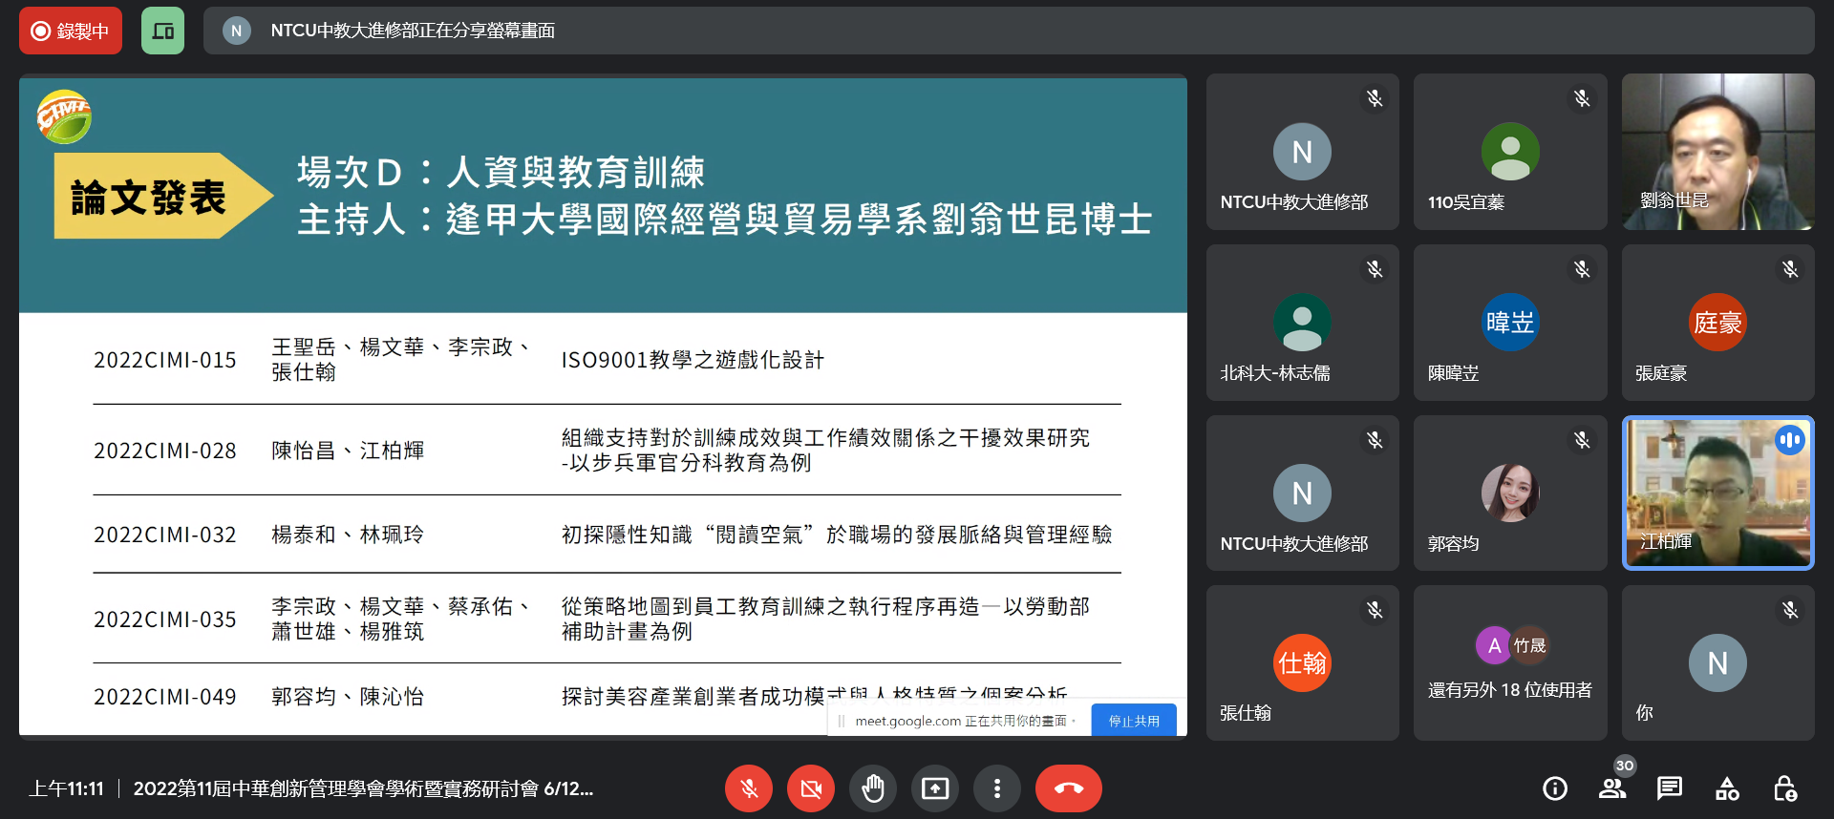
Task: Select the 江柏輝 speaking video tile
Action: [1717, 493]
